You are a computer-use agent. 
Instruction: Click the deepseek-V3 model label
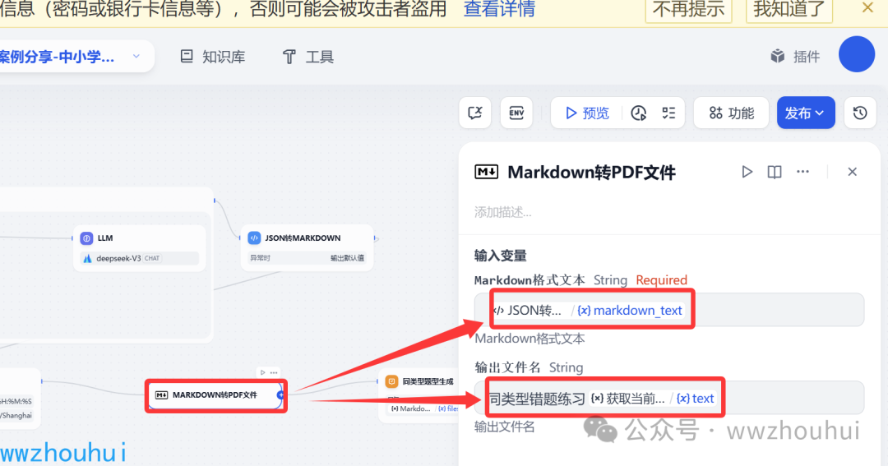118,258
